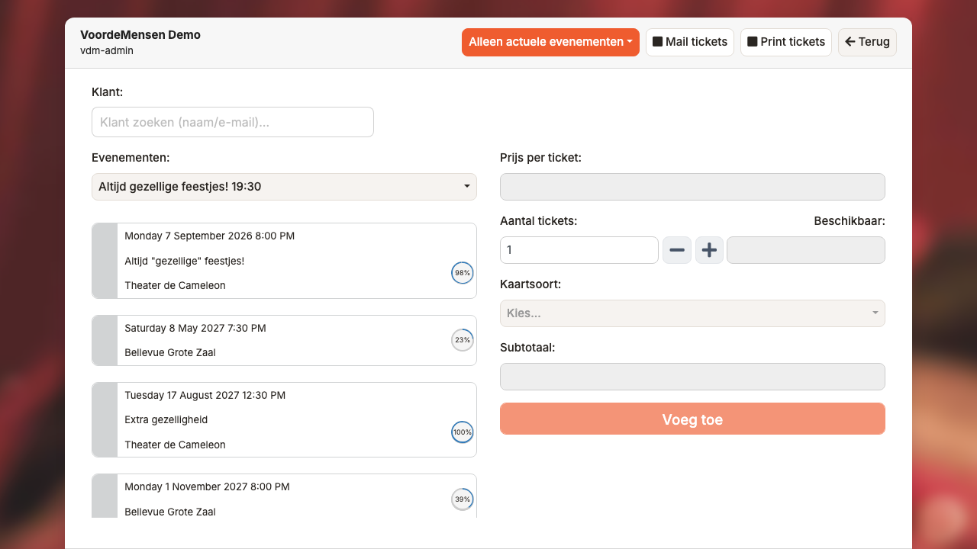Click the 98% occupancy indicator
The width and height of the screenshot is (977, 549).
point(463,273)
